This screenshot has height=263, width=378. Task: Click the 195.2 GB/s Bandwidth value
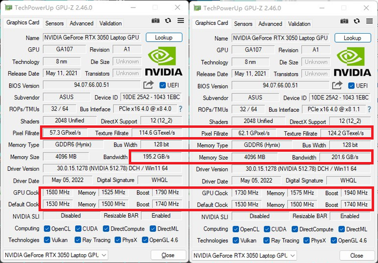156,157
